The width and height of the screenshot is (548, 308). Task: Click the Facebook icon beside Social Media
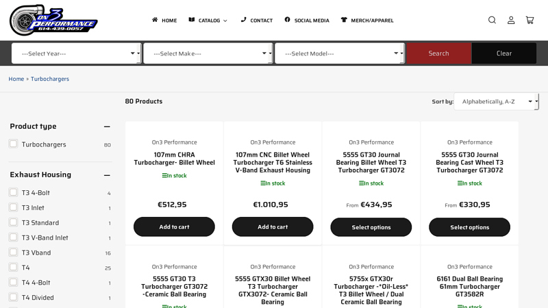click(x=287, y=20)
